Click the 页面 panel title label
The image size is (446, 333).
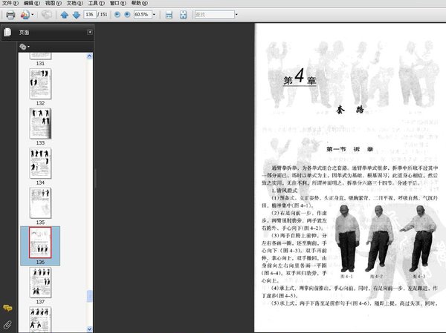pos(25,33)
